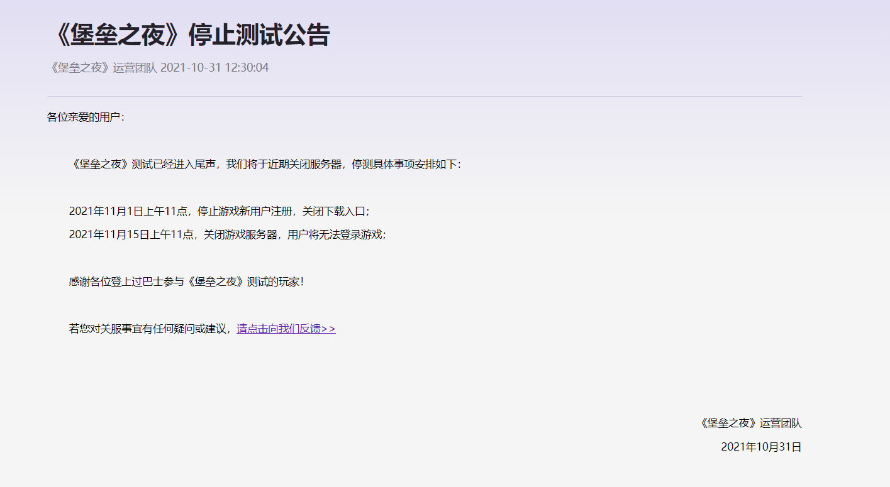Click the greeting 各位亲爱的用户:
Screen dimensions: 890x487
click(86, 117)
